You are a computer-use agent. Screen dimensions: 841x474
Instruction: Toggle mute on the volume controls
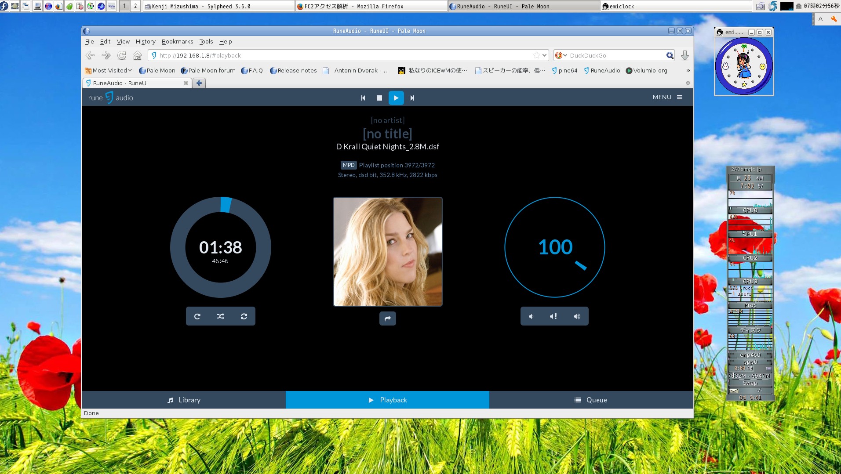coord(553,316)
